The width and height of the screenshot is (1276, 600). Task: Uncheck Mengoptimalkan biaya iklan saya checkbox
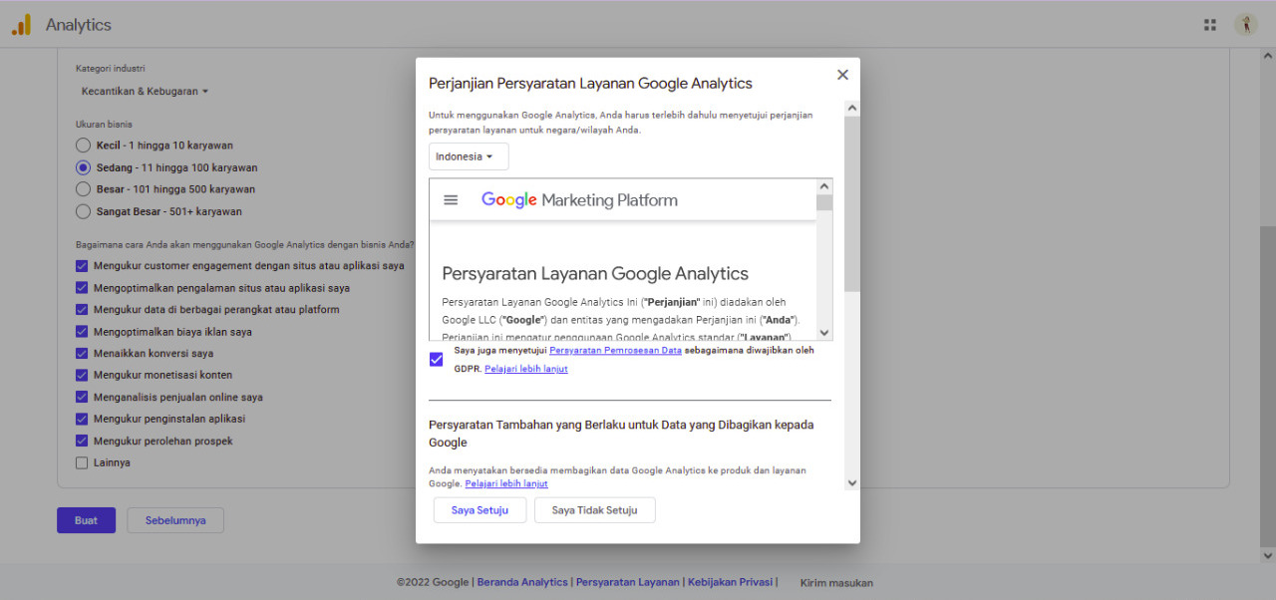82,332
